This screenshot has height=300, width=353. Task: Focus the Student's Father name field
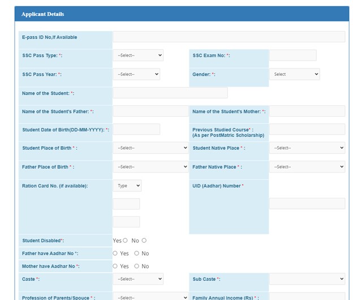(150, 111)
